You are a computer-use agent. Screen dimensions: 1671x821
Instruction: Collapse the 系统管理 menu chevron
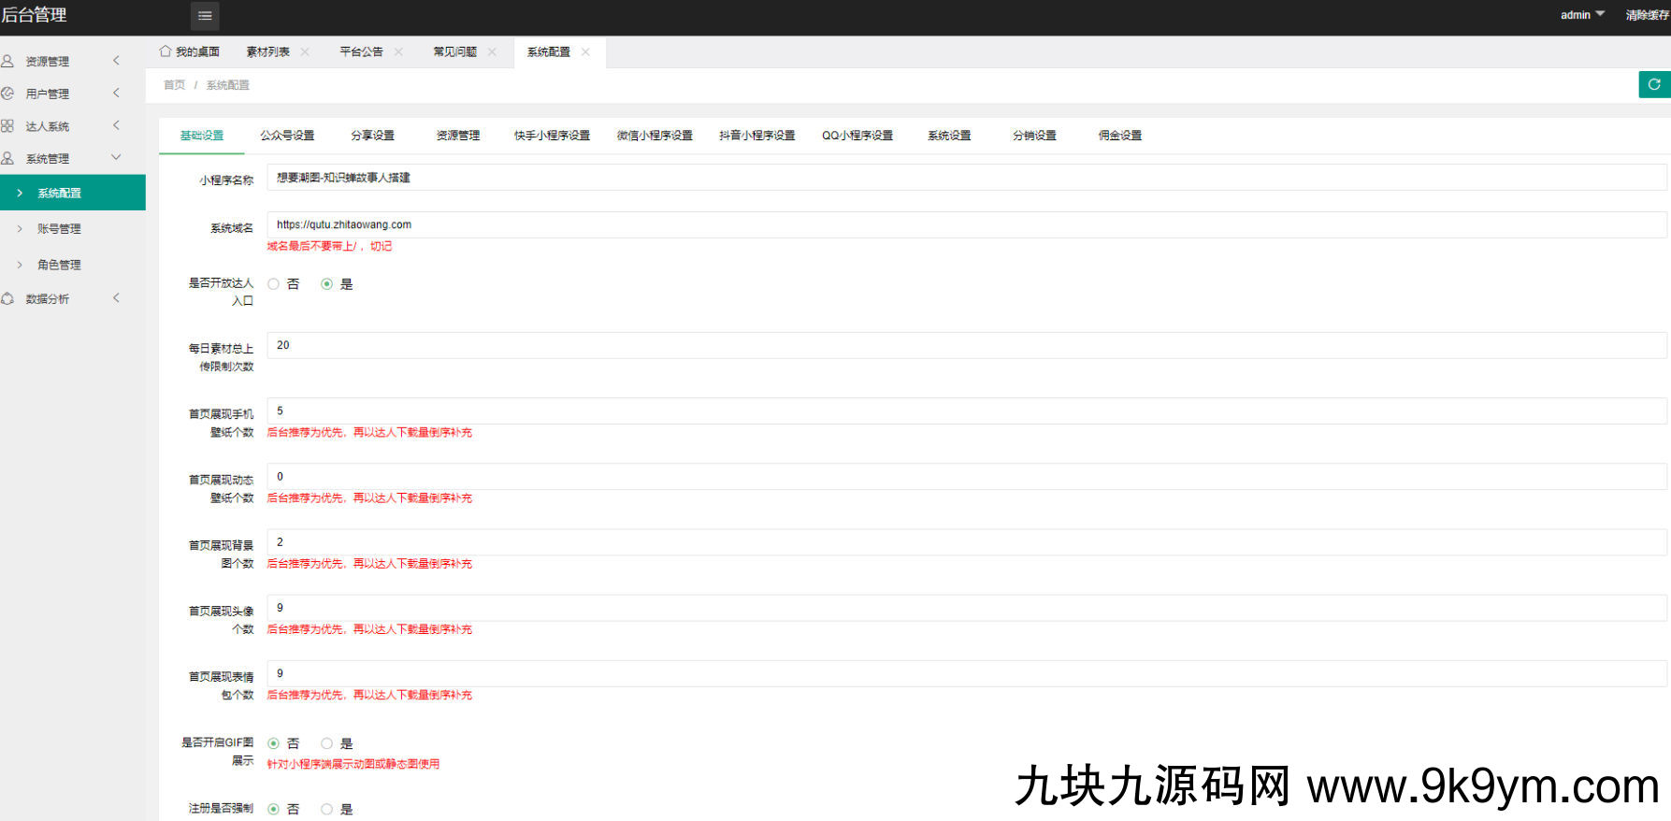coord(116,157)
